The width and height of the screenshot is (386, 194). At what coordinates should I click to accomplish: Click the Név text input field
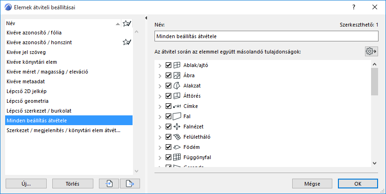[266, 36]
